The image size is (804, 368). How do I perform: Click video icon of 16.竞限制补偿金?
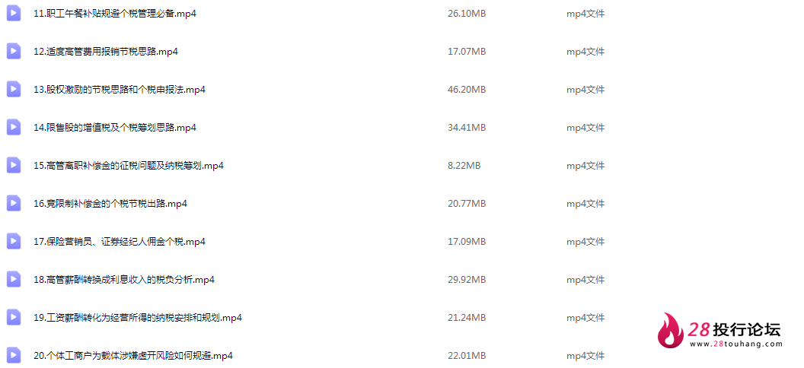(x=14, y=203)
